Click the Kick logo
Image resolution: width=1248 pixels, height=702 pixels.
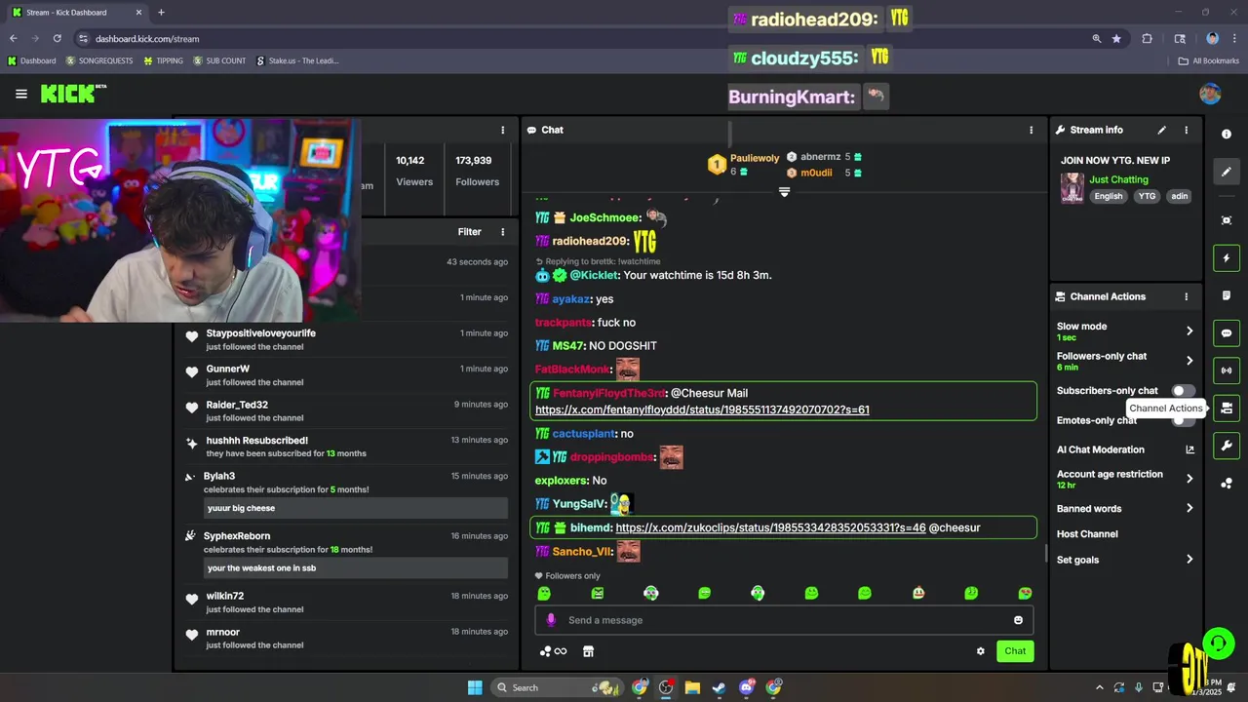[72, 94]
